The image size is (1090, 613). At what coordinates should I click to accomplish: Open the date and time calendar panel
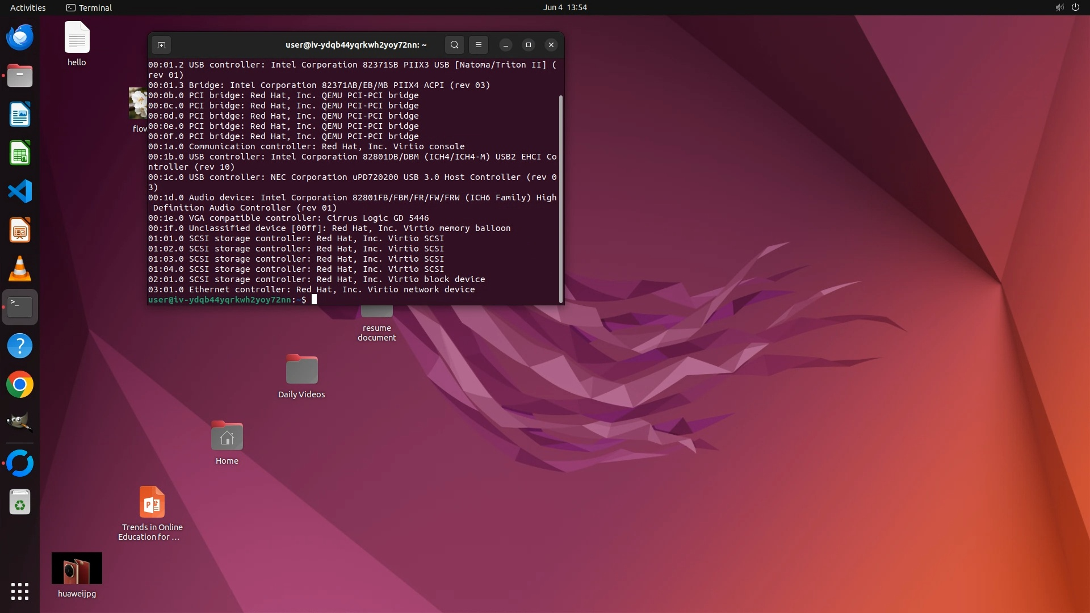[564, 7]
